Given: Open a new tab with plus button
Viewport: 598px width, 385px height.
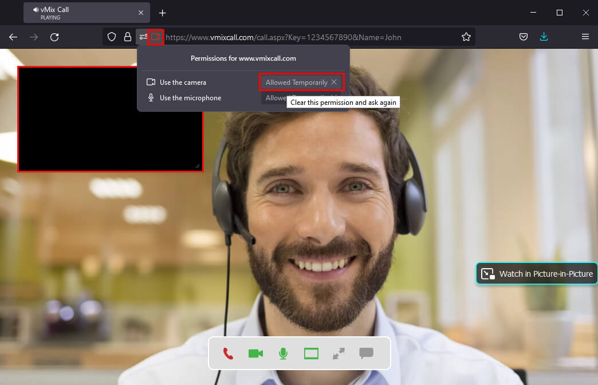Looking at the screenshot, I should tap(163, 13).
